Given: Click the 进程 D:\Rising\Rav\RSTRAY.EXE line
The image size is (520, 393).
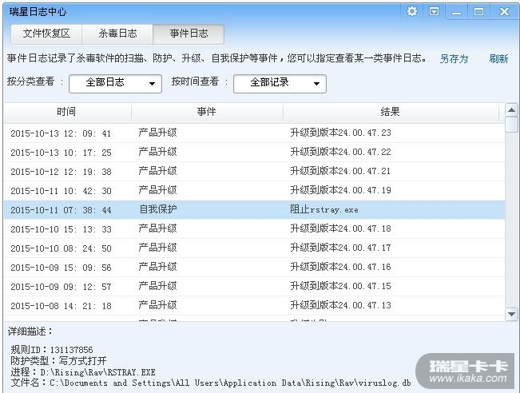Looking at the screenshot, I should click(x=83, y=372).
